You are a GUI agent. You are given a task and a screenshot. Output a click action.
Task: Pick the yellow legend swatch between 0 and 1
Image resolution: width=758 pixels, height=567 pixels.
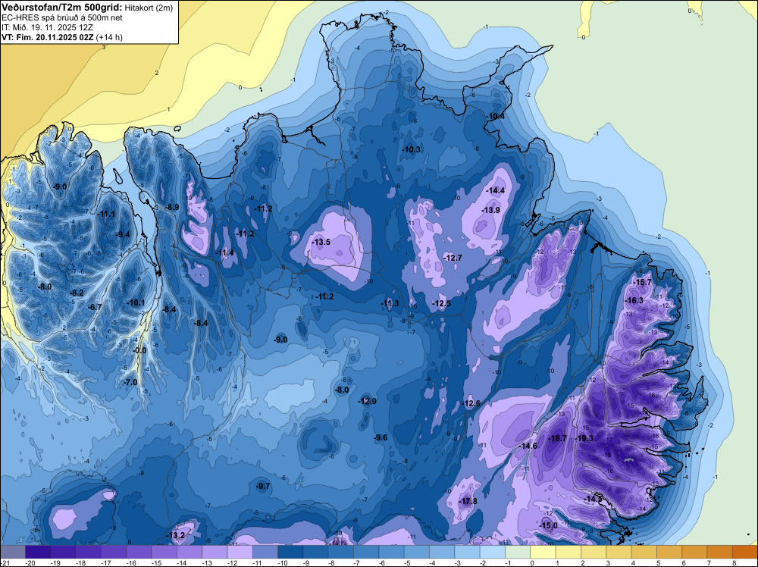[543, 552]
